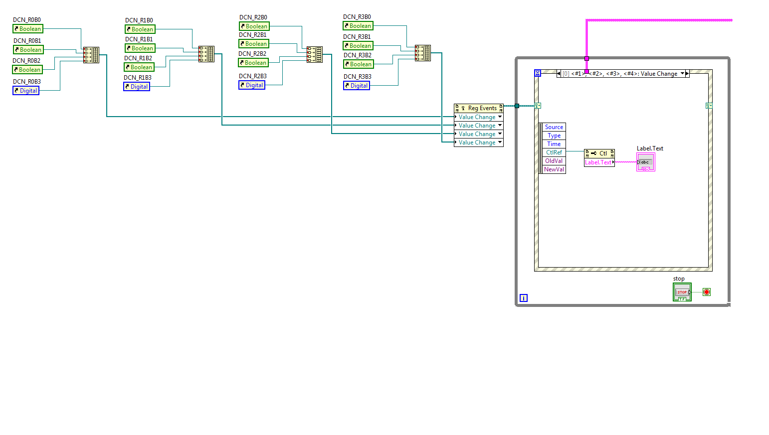Open the second Value Change event dropdown
Viewport: 769px width, 435px height.
pyautogui.click(x=500, y=126)
